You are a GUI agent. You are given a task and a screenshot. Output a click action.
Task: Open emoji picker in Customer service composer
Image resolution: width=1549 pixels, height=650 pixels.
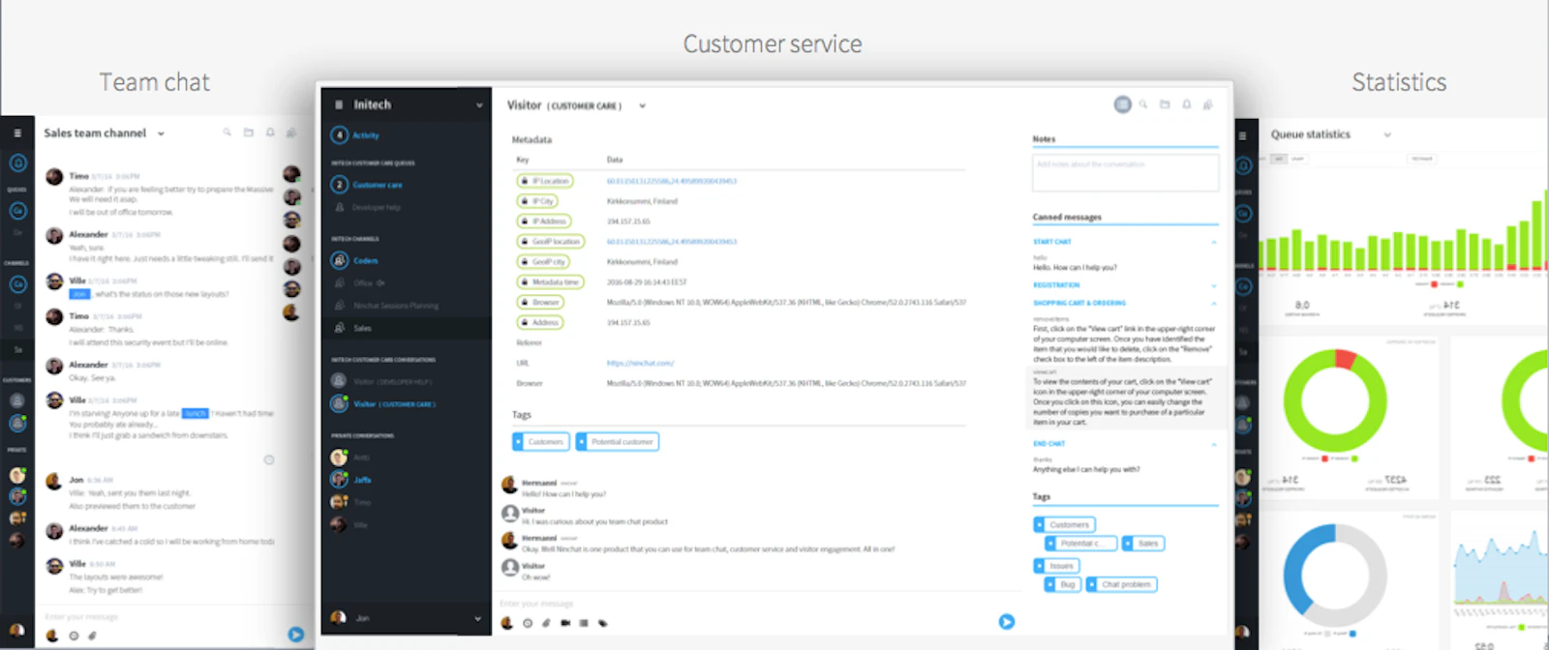pyautogui.click(x=528, y=623)
